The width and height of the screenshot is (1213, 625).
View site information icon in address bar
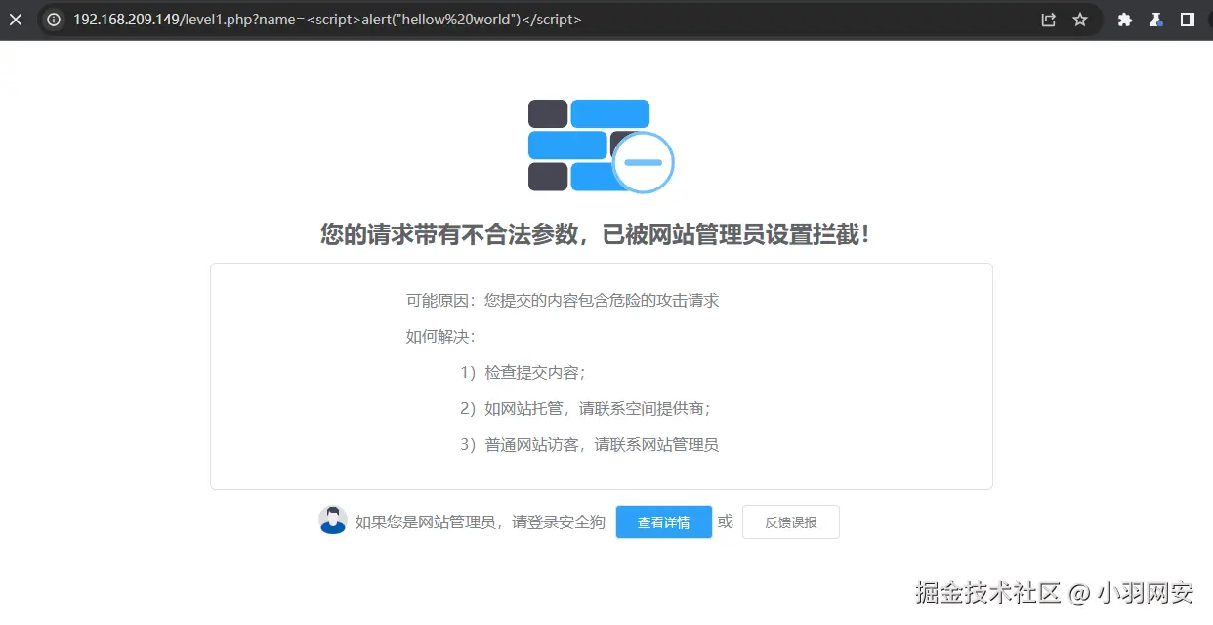[54, 20]
